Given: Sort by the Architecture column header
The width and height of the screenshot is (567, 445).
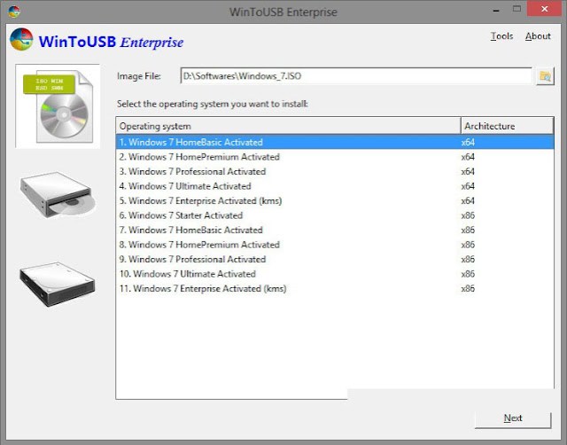Looking at the screenshot, I should pos(507,126).
